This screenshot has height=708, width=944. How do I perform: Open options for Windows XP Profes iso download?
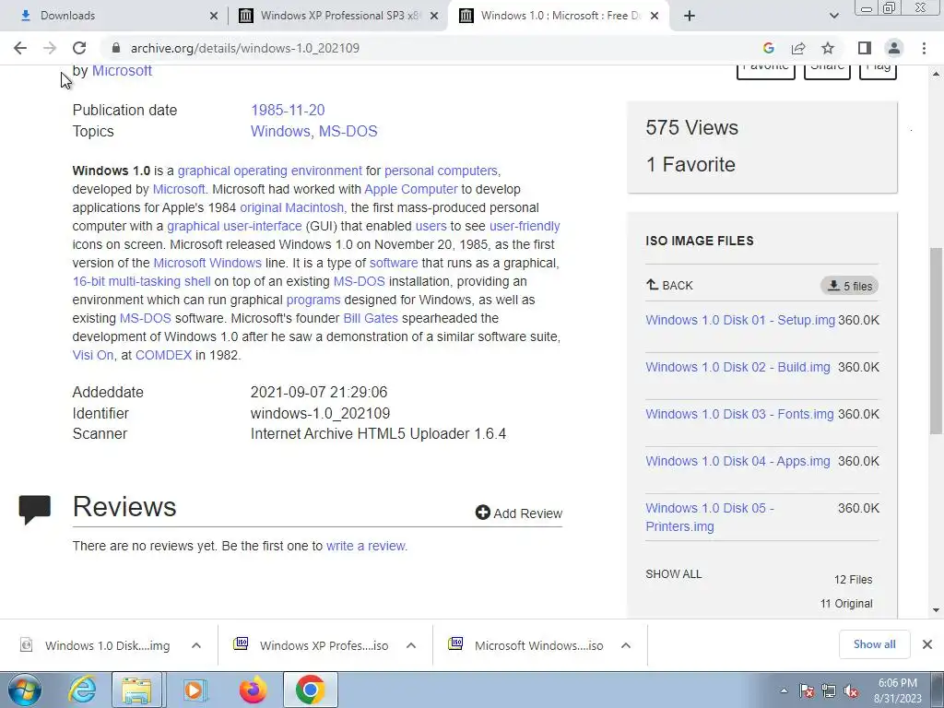[411, 645]
